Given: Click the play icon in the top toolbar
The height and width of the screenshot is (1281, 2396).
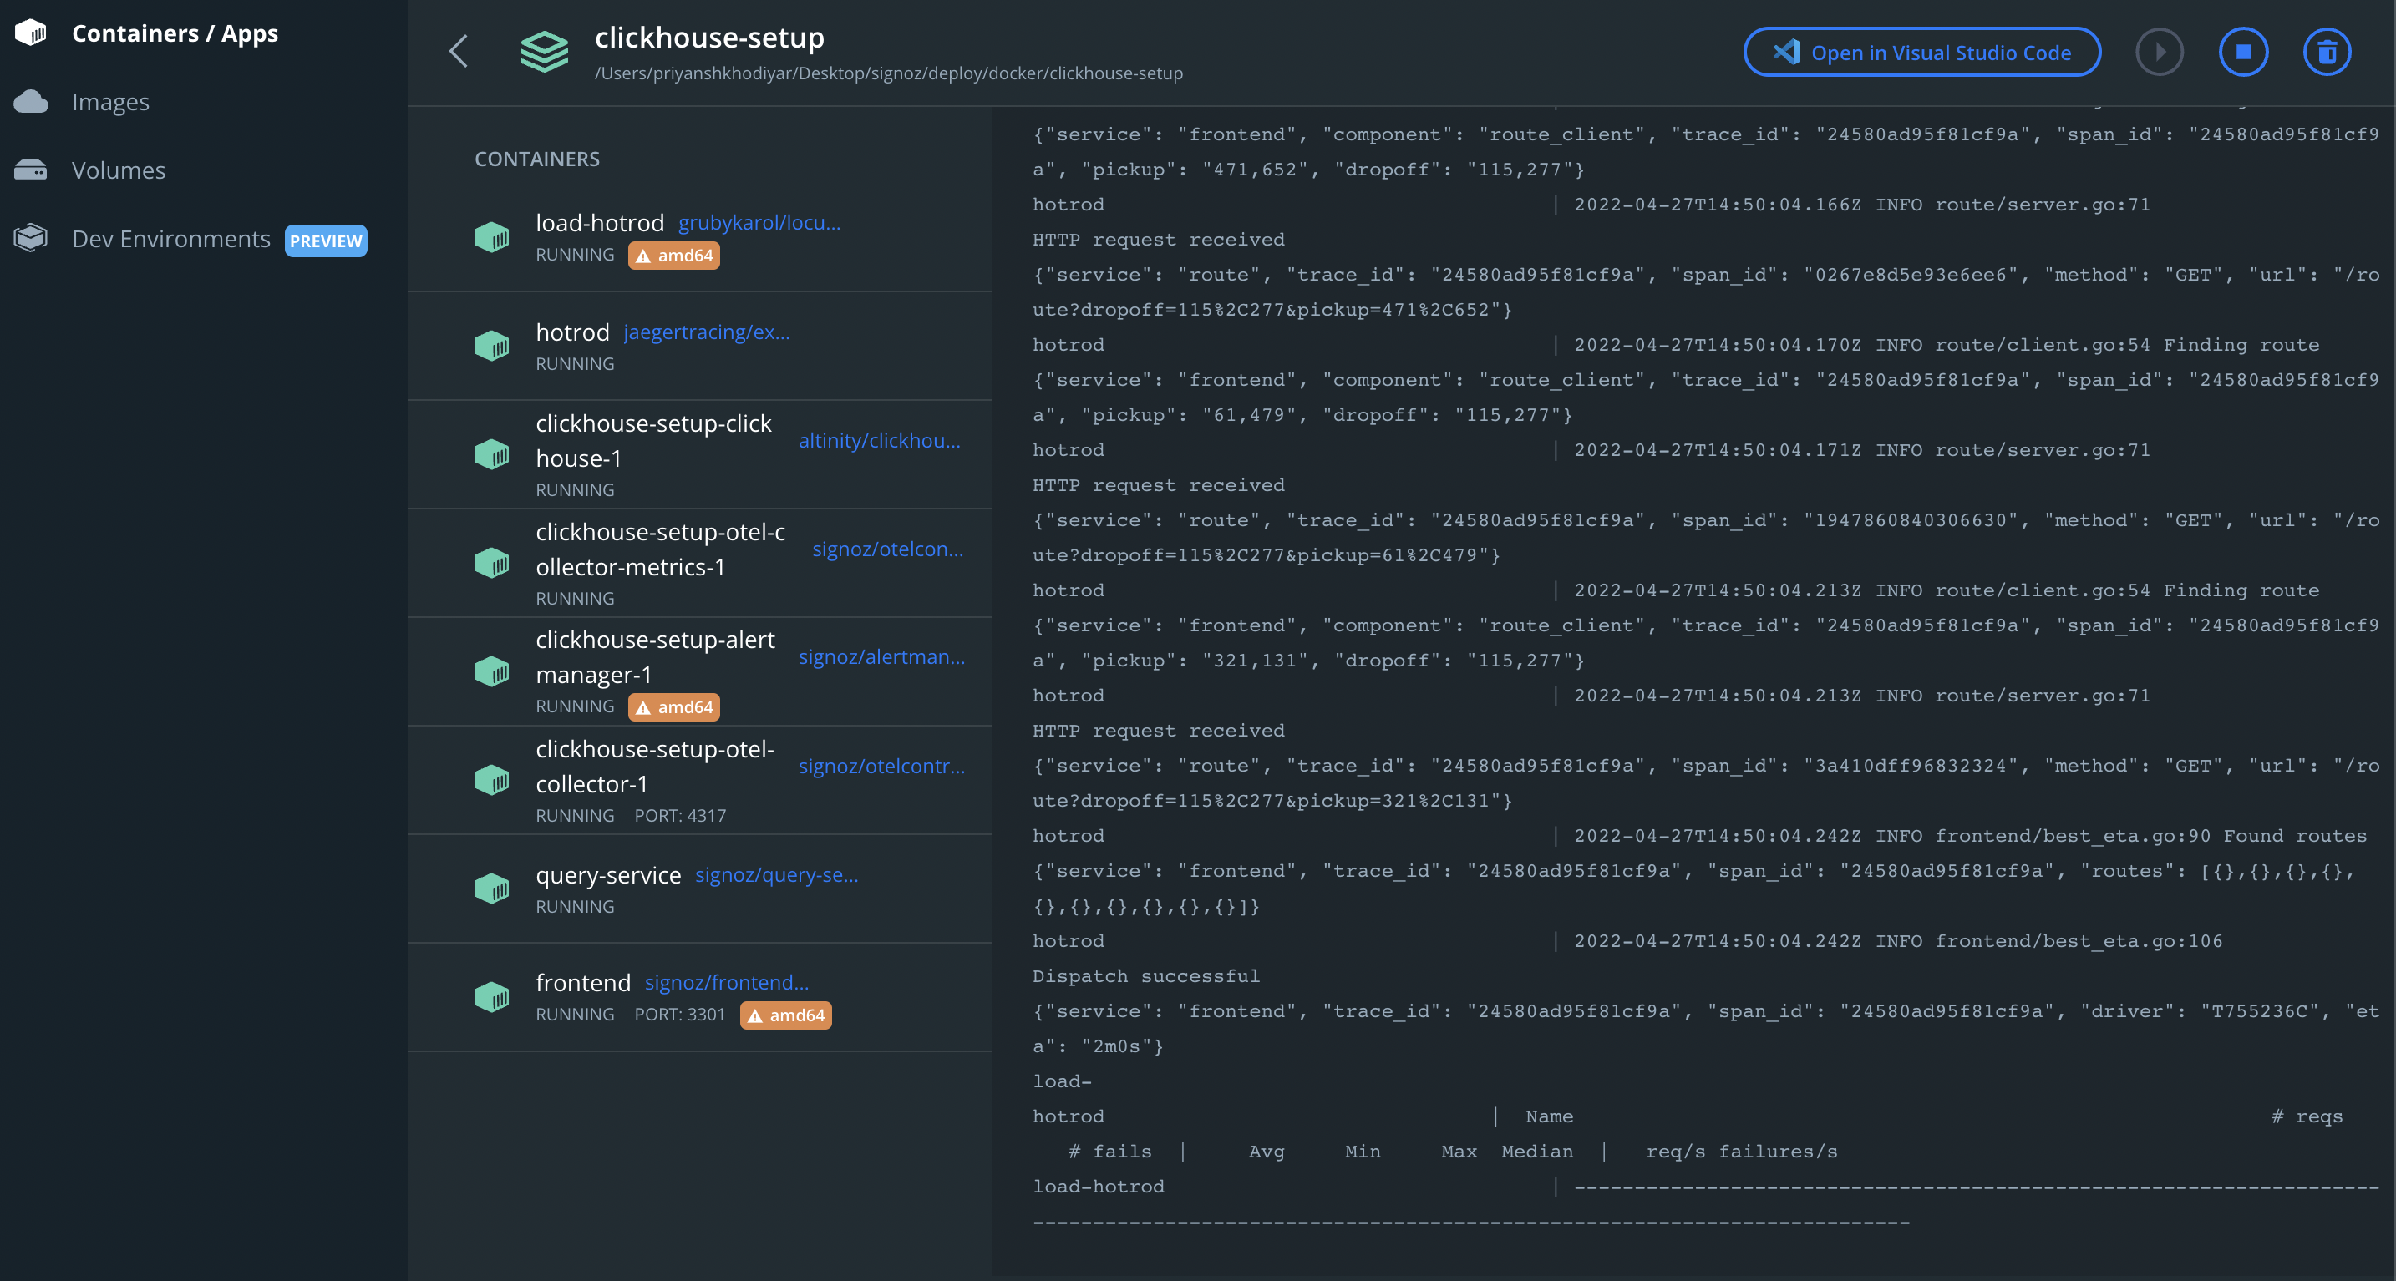Looking at the screenshot, I should click(2160, 51).
